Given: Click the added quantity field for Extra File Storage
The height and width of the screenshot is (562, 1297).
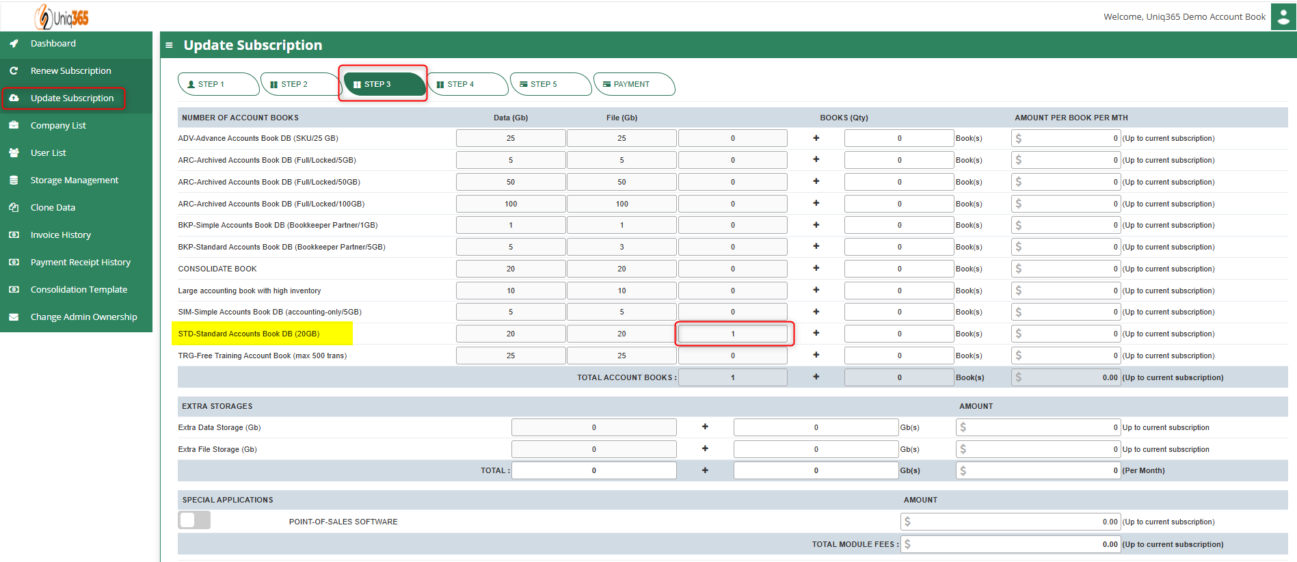Looking at the screenshot, I should 816,449.
